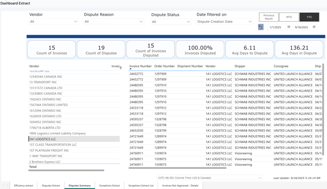Open Exceptions Extract List tab

(x=141, y=186)
